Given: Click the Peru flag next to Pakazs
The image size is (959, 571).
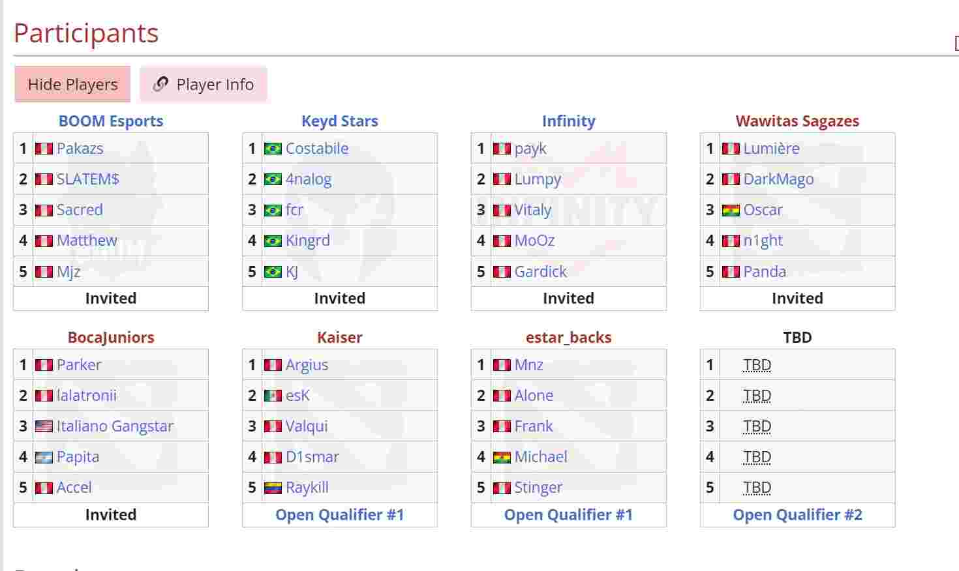Looking at the screenshot, I should pos(44,149).
